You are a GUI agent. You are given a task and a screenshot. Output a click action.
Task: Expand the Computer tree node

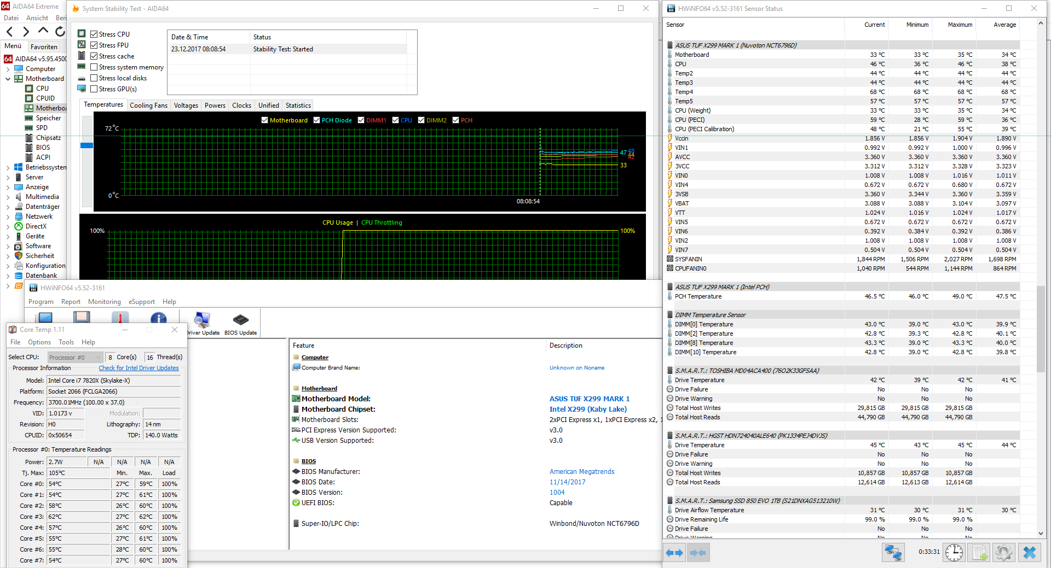pos(8,69)
